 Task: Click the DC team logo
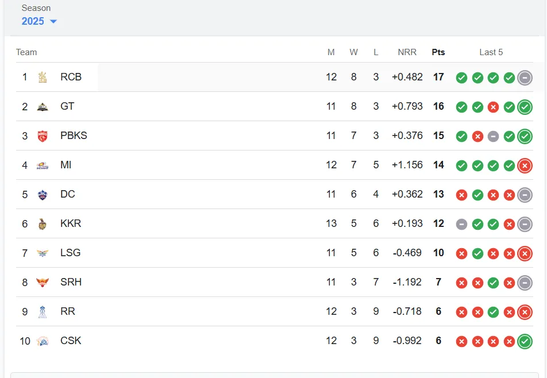[43, 194]
